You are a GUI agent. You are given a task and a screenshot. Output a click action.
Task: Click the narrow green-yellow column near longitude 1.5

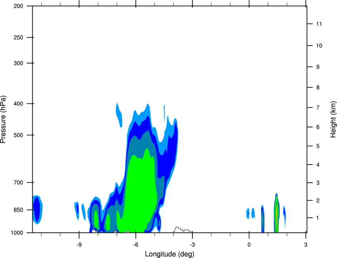[x=276, y=213]
